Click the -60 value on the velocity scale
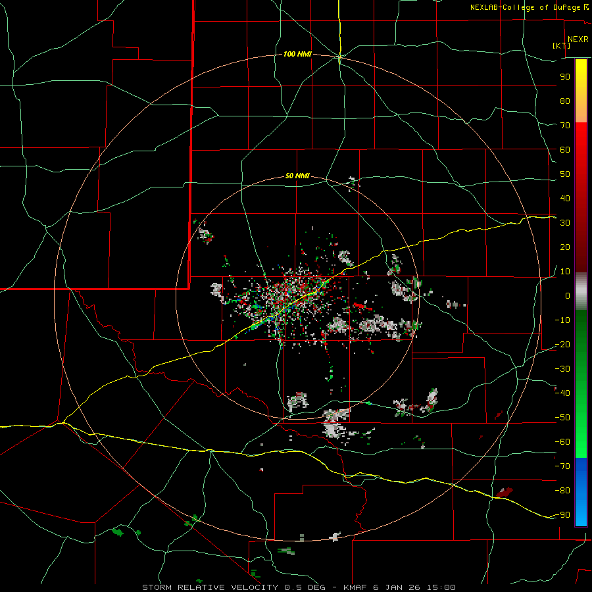 pos(562,442)
